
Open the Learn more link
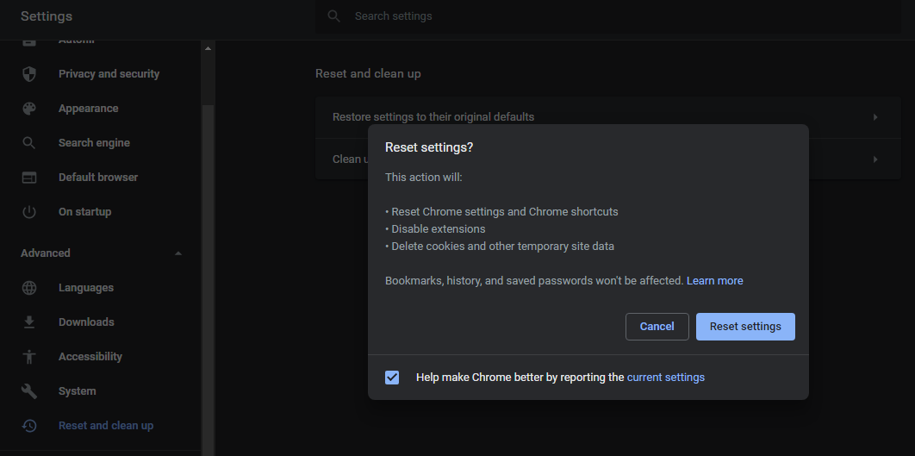point(714,281)
